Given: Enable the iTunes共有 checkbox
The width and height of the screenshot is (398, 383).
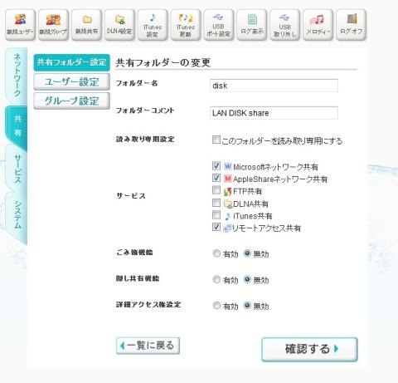Looking at the screenshot, I should click(x=216, y=214).
